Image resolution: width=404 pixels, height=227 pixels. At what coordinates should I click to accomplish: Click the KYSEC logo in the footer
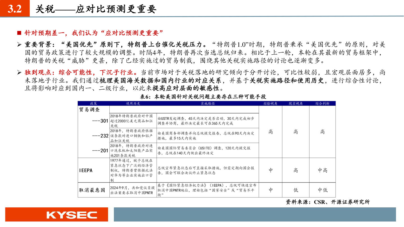(x=72, y=215)
